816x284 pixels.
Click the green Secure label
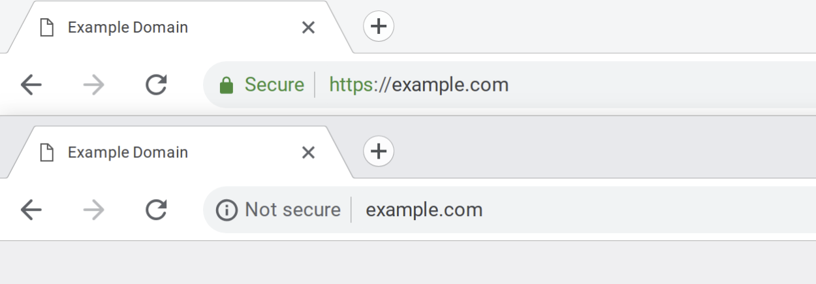coord(274,85)
